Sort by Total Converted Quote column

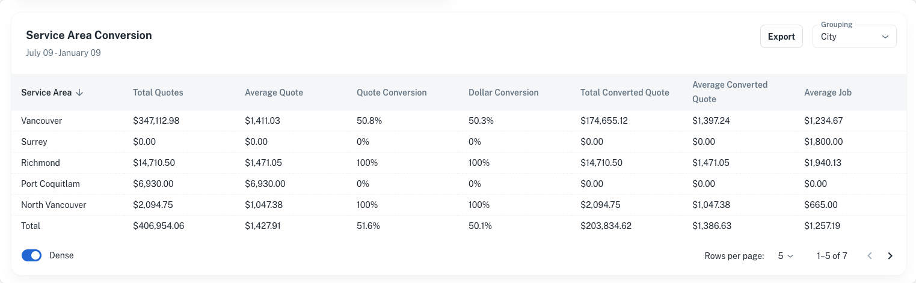624,93
